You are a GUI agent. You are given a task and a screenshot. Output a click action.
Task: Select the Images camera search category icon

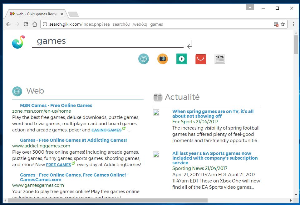[163, 59]
